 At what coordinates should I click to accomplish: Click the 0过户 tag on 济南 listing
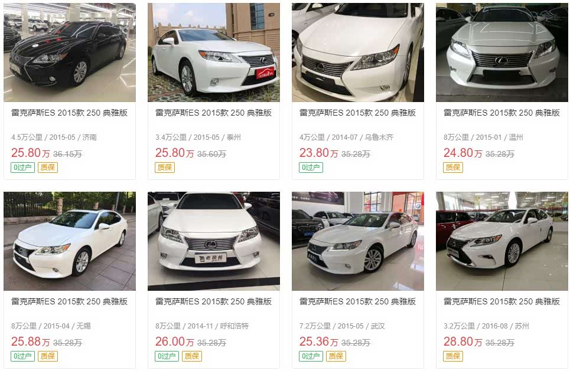tap(22, 168)
